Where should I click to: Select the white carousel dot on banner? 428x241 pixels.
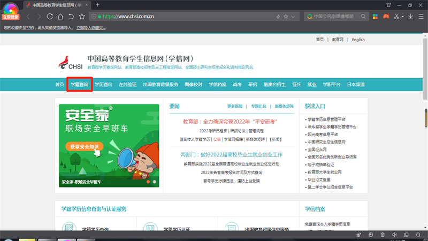(x=155, y=182)
